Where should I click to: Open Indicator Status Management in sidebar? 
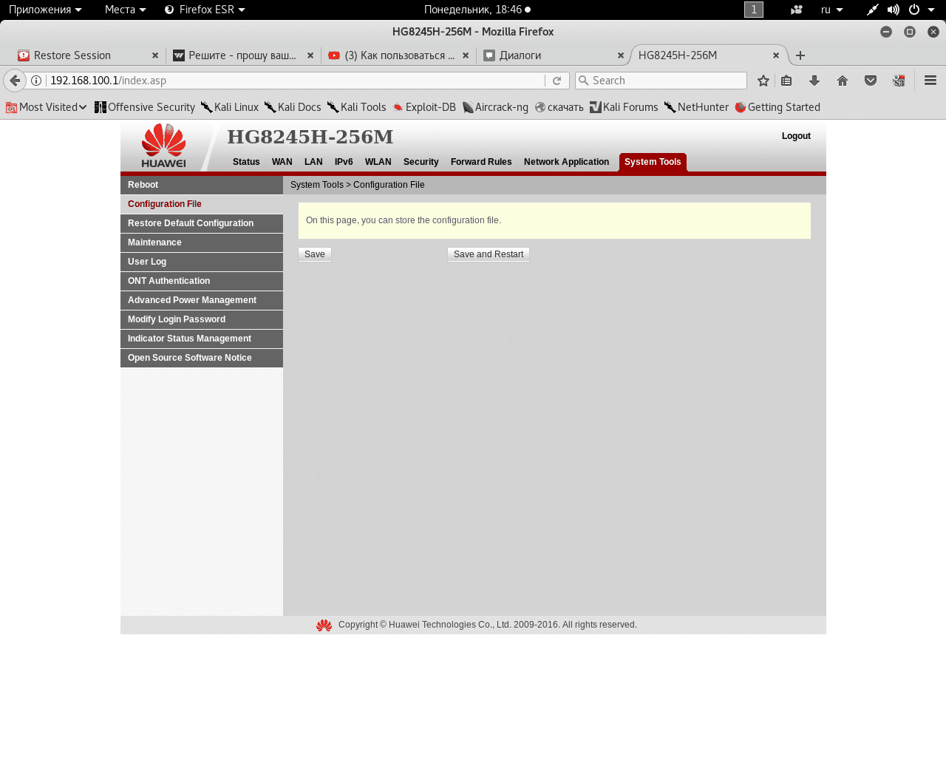point(202,339)
